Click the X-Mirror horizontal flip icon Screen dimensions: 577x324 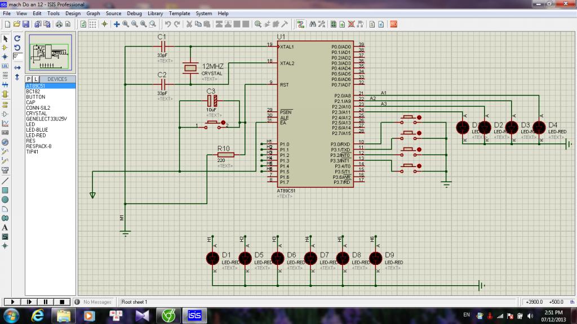click(x=17, y=67)
